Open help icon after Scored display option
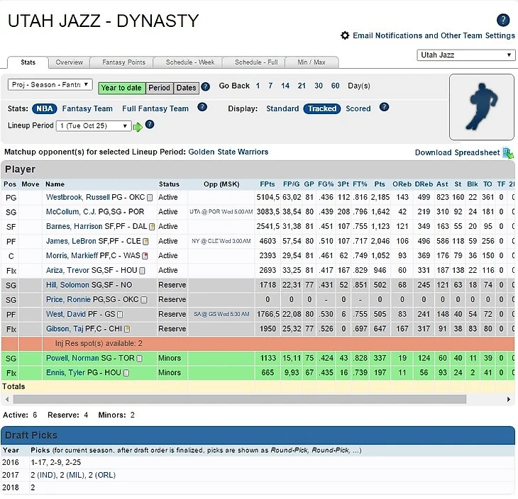Viewport: 518px width, 499px height. coord(384,107)
